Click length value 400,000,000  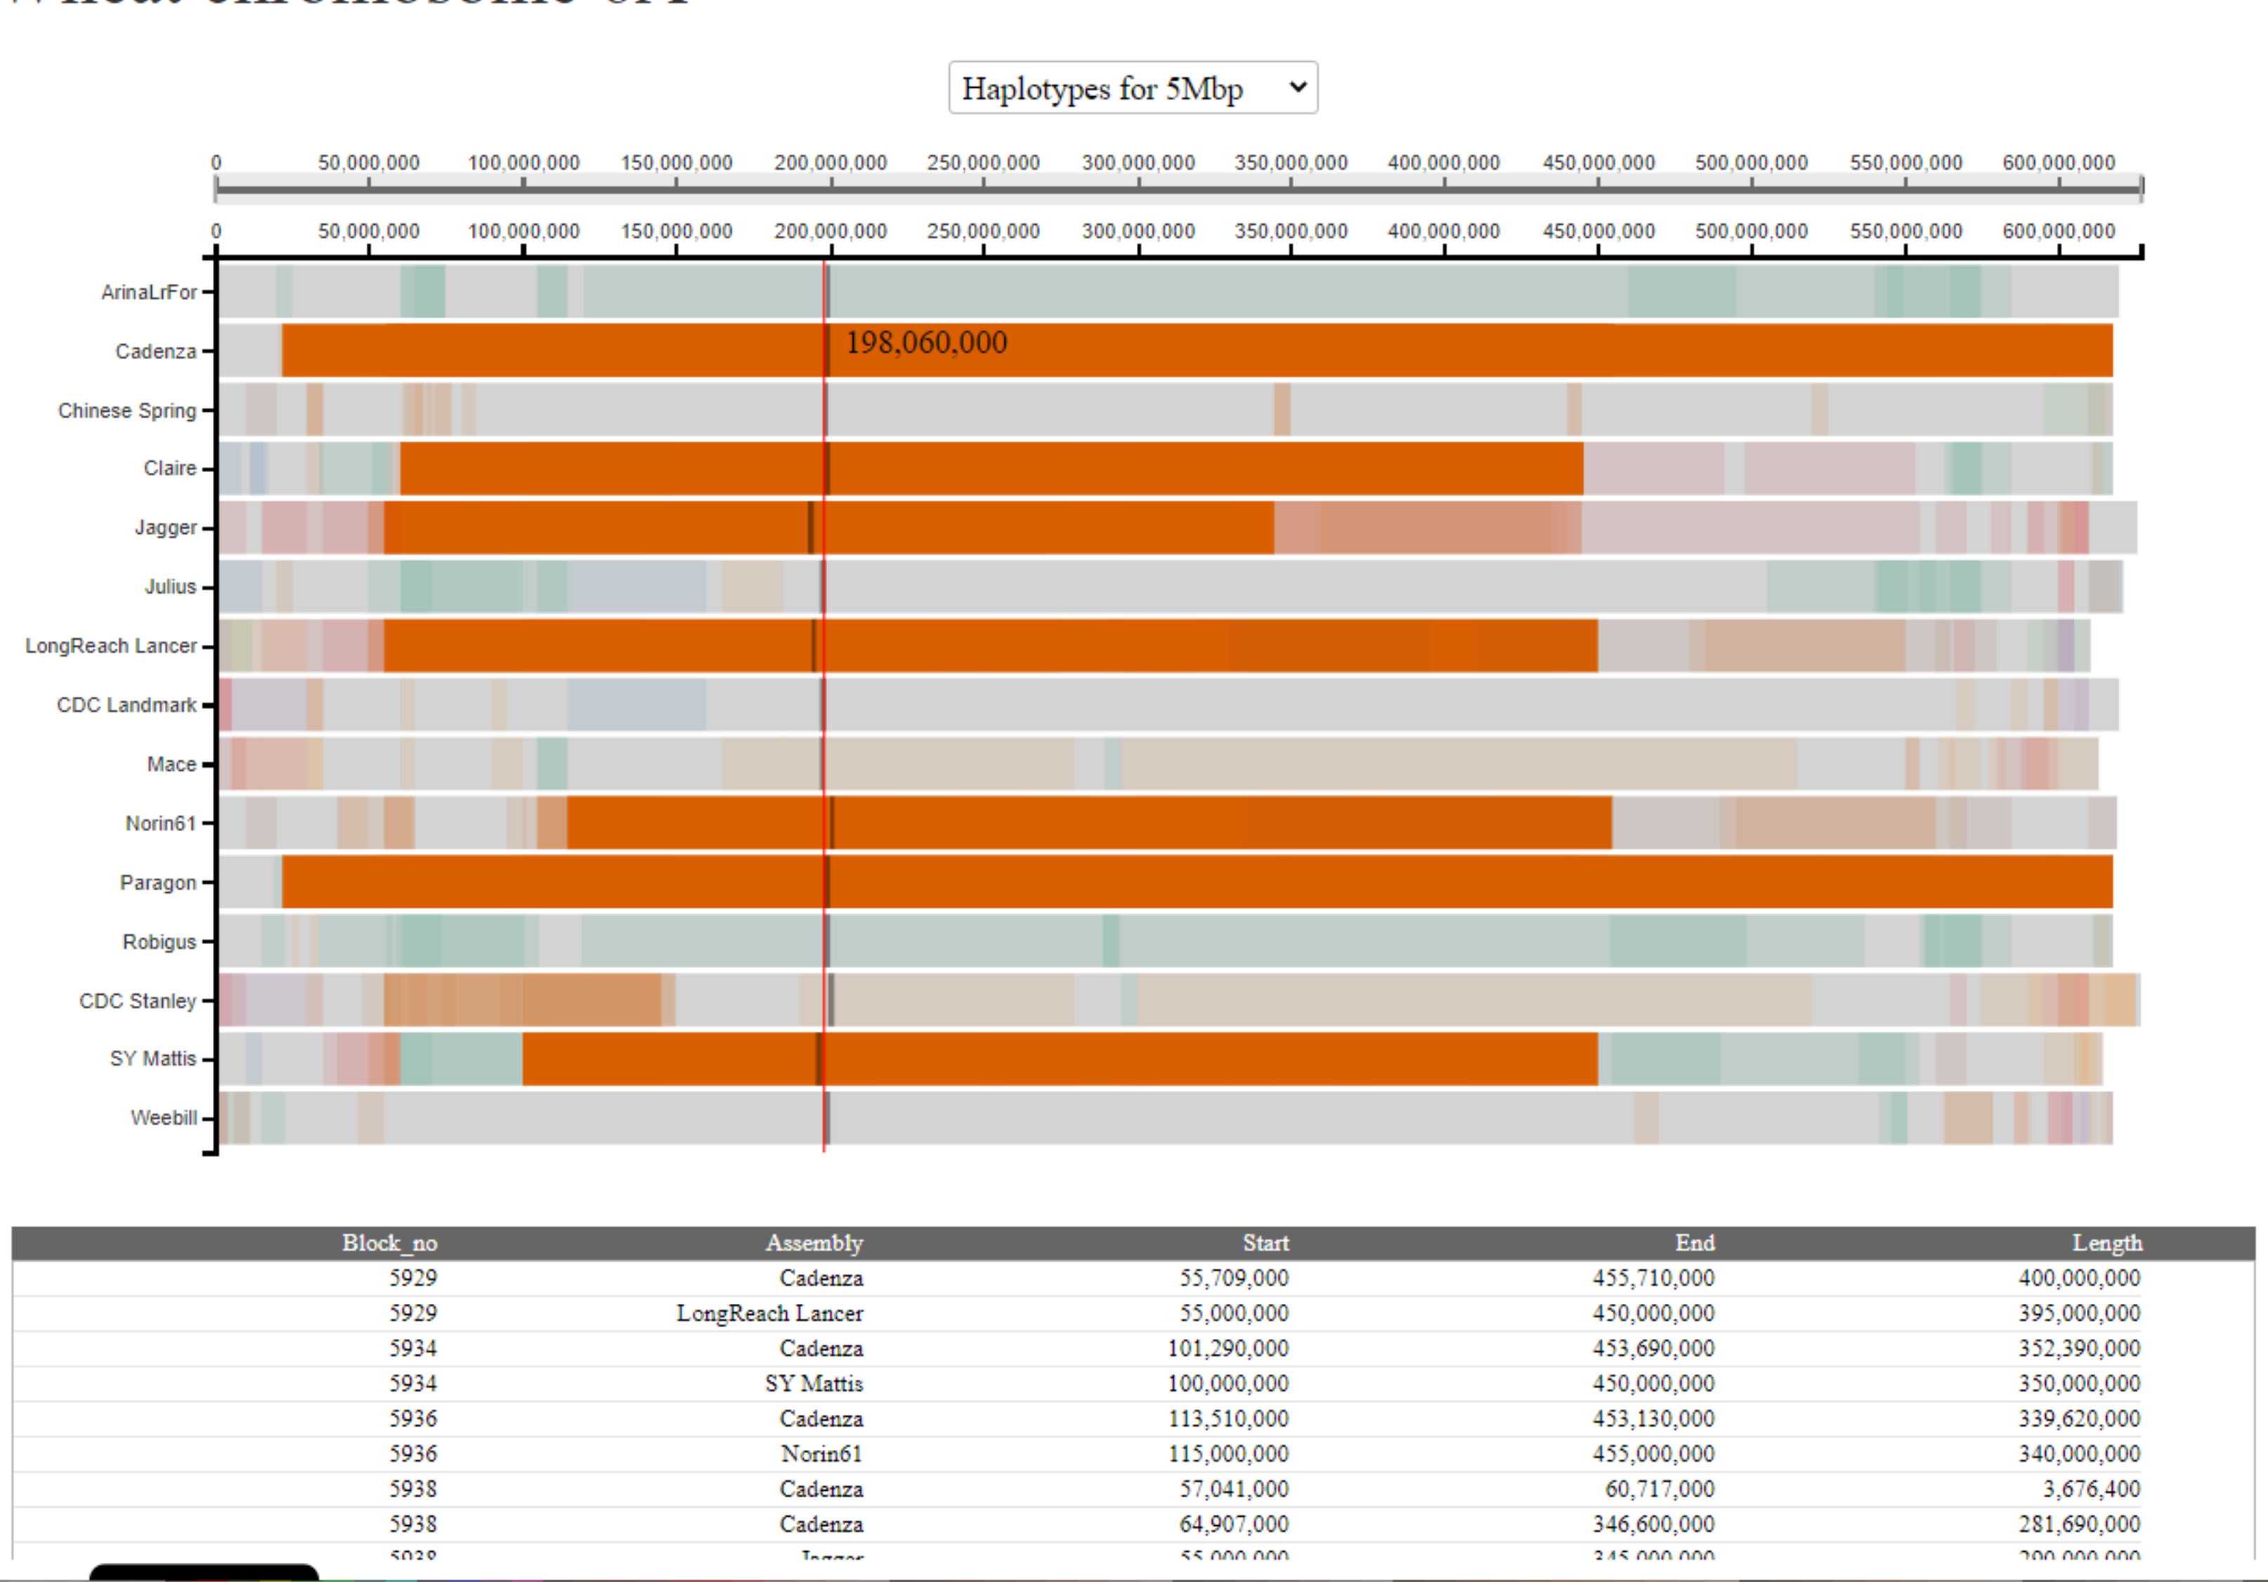[2079, 1278]
